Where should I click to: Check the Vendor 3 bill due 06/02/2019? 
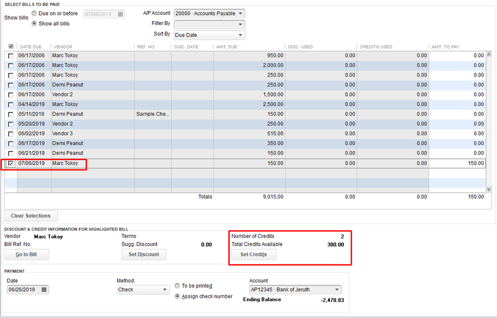coord(11,134)
